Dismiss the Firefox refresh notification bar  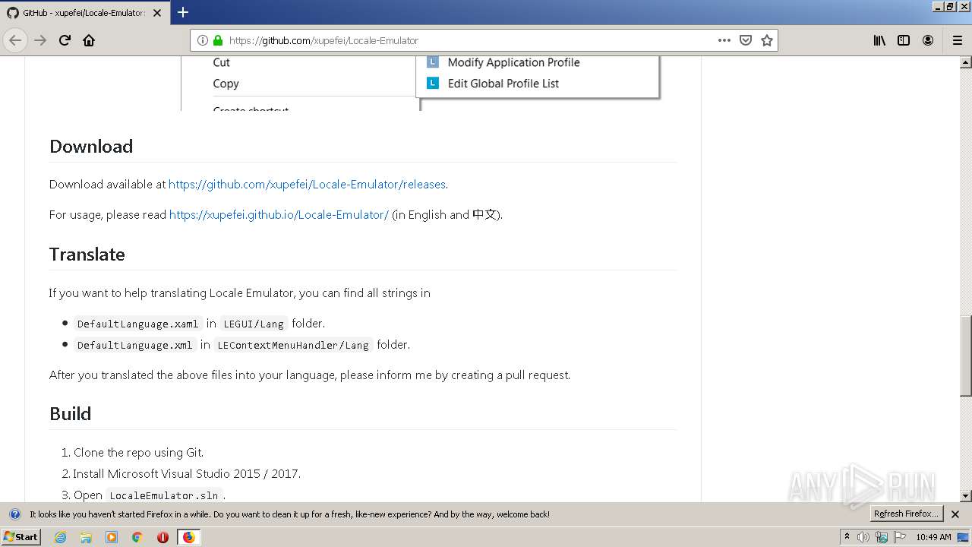pyautogui.click(x=955, y=514)
